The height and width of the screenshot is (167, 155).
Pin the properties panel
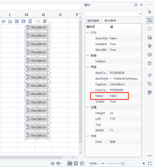pos(136,5)
